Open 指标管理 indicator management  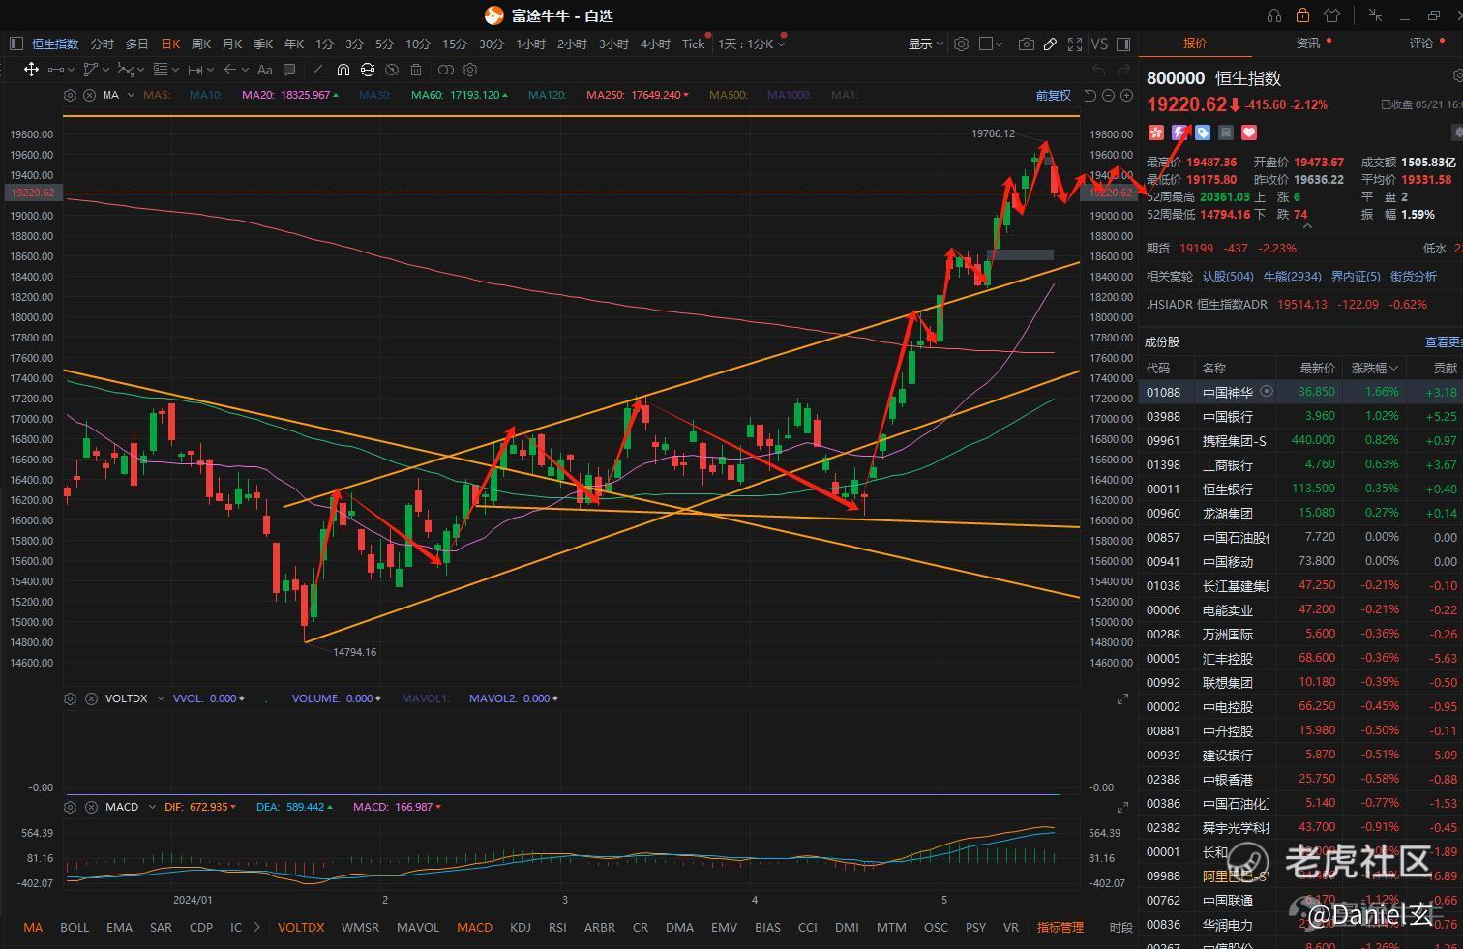click(x=1060, y=927)
